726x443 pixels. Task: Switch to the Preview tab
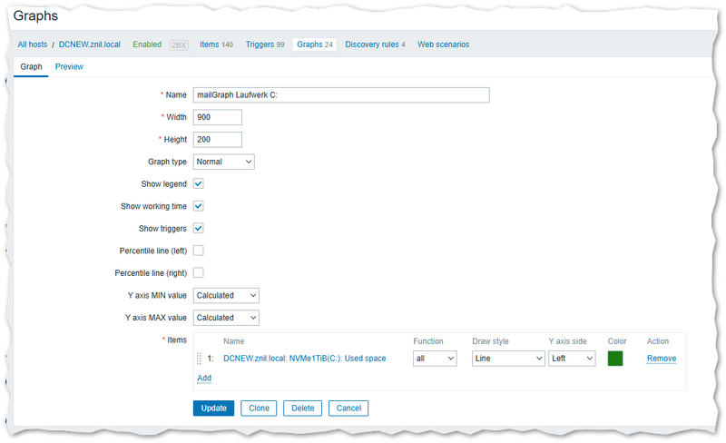tap(69, 67)
